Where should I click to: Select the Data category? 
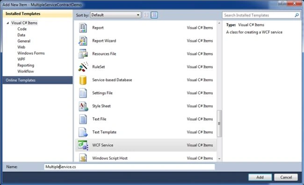[22, 35]
